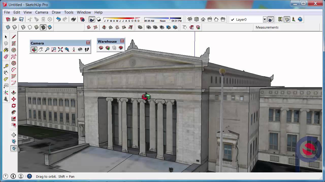Select the Move tool with red arrows
The image size is (325, 182).
click(14, 99)
